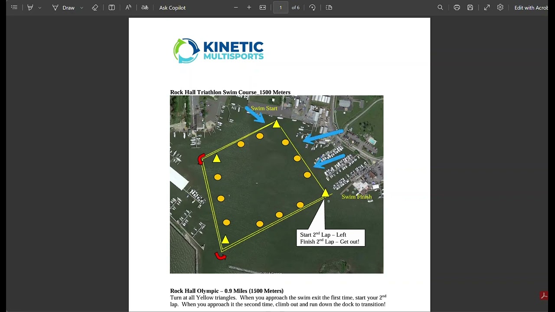Click the Adobe Acrobat floating icon

[544, 296]
